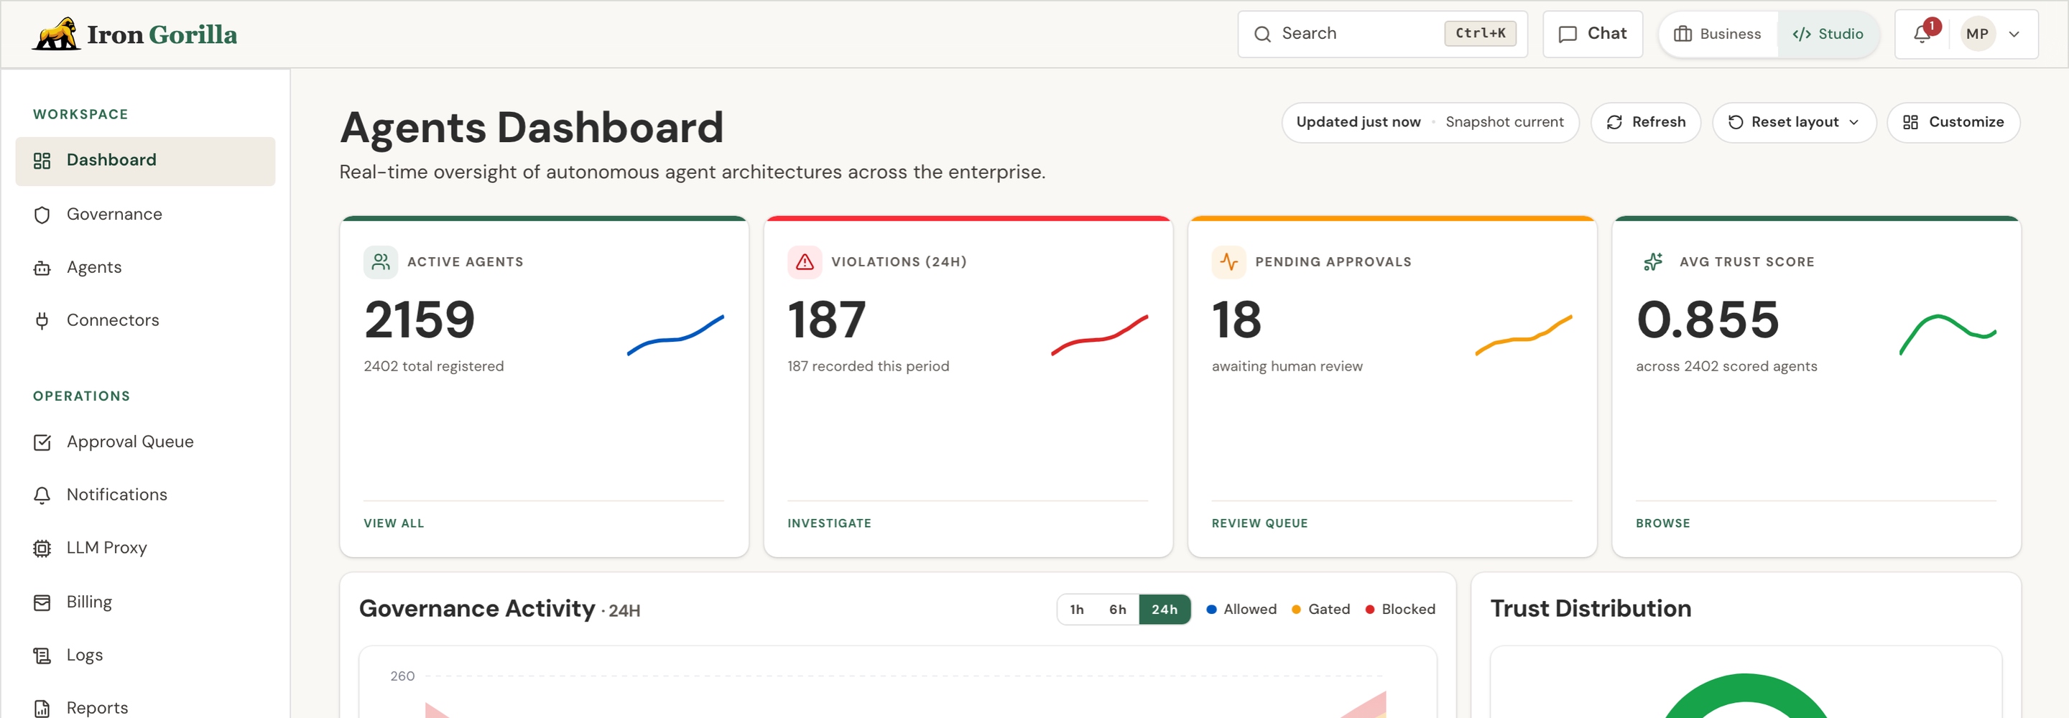Viewport: 2069px width, 718px height.
Task: Toggle the Allowed legend series
Action: coord(1241,610)
